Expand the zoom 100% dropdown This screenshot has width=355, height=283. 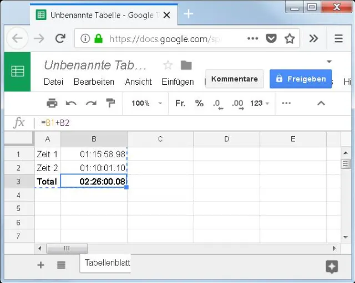[x=146, y=103]
